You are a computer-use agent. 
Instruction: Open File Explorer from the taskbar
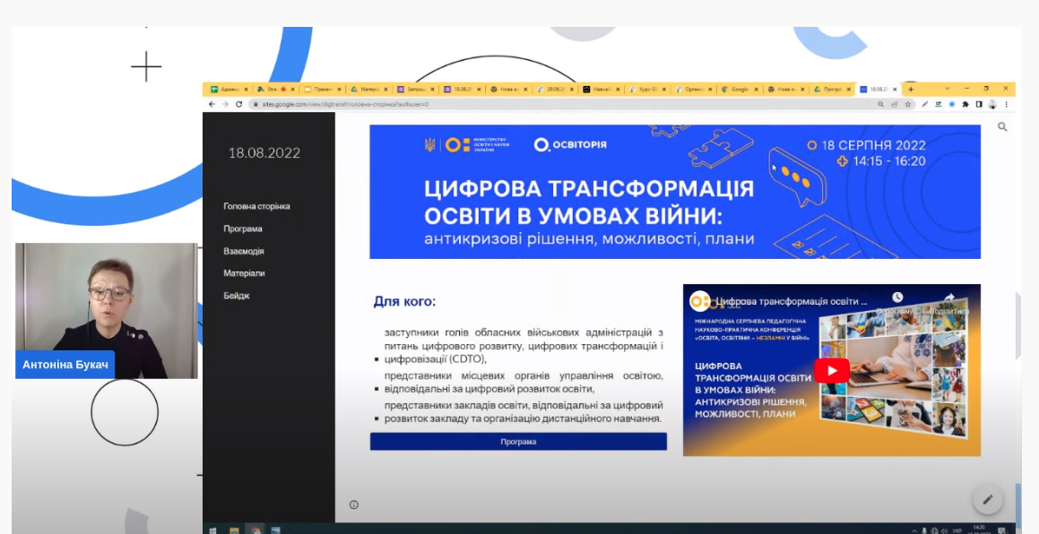pos(234,530)
